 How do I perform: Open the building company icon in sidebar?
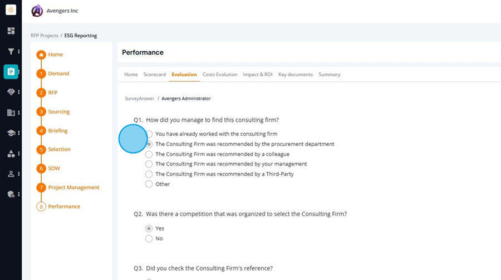click(x=11, y=112)
